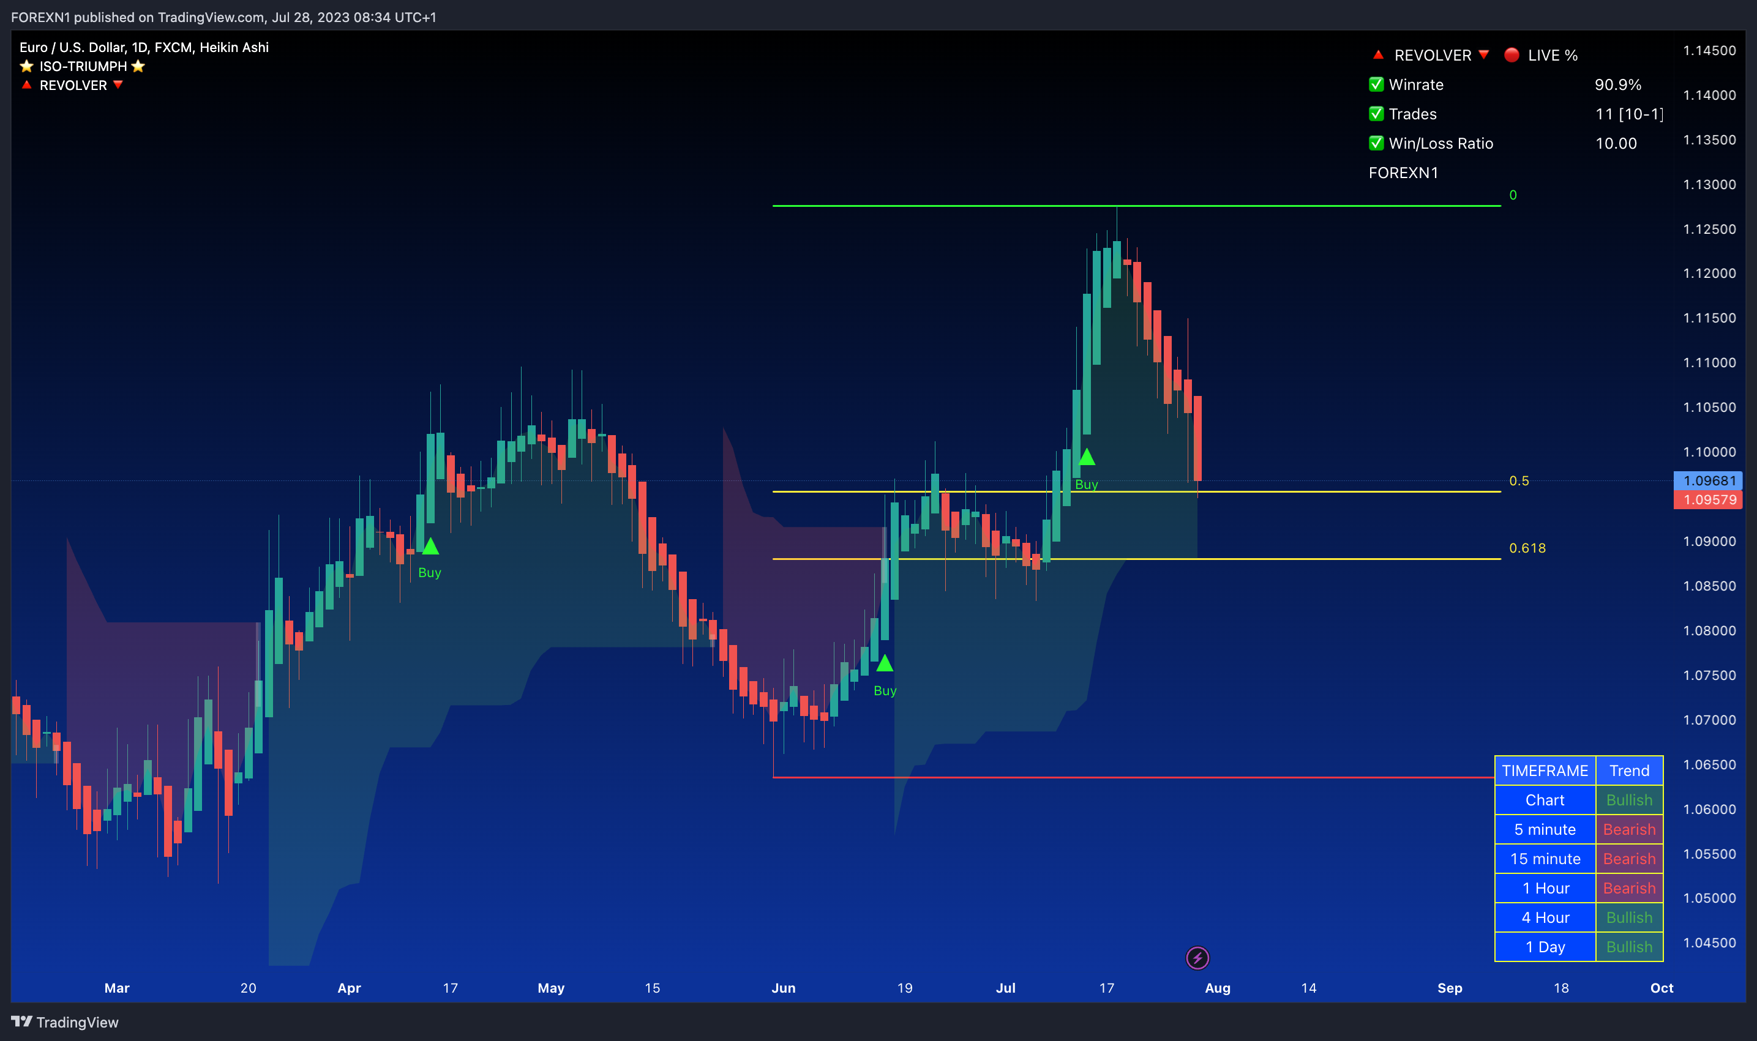Click up triangle in REVOLVER stats header
The height and width of the screenshot is (1041, 1757).
1378,54
